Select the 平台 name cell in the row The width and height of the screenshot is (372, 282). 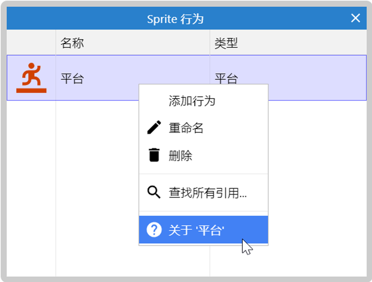[x=72, y=79]
